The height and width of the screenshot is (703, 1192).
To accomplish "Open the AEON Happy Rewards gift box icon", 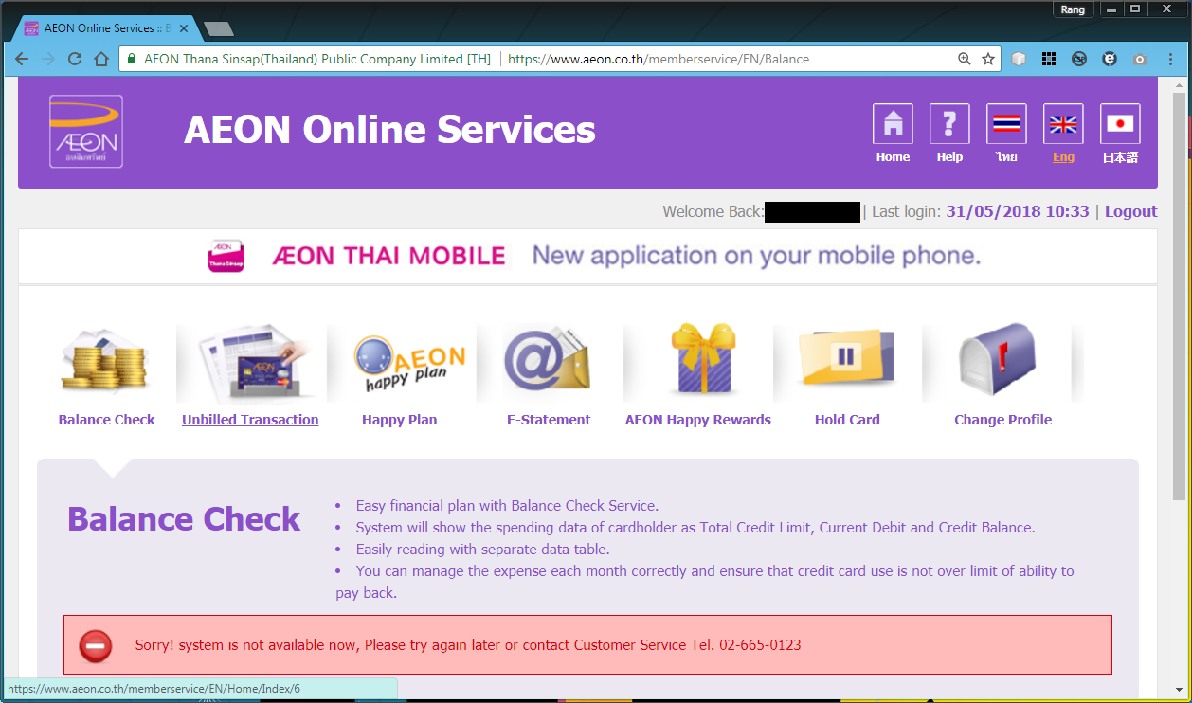I will tap(702, 360).
